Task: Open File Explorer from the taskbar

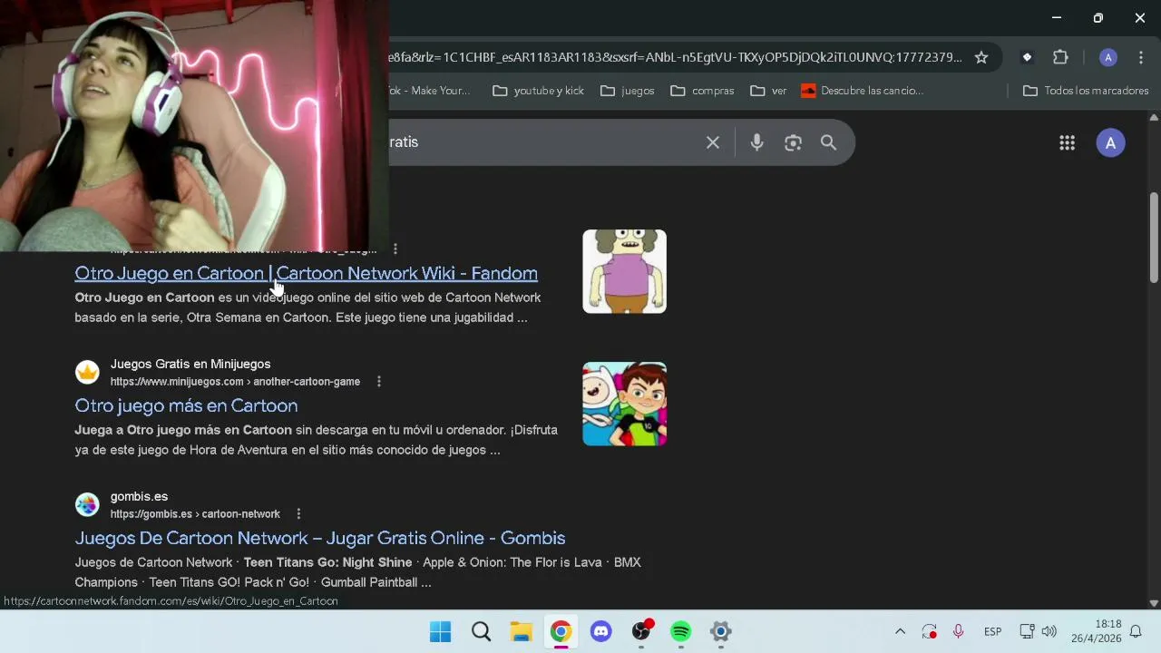Action: (x=521, y=631)
